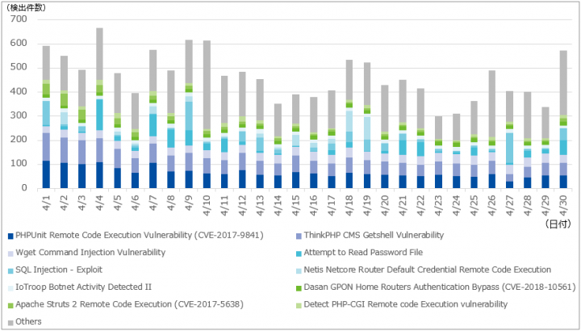Screen dimensions: 581x331
Task: Click the SQL Injection segment of the 4/27 bar
Action: click(x=509, y=148)
